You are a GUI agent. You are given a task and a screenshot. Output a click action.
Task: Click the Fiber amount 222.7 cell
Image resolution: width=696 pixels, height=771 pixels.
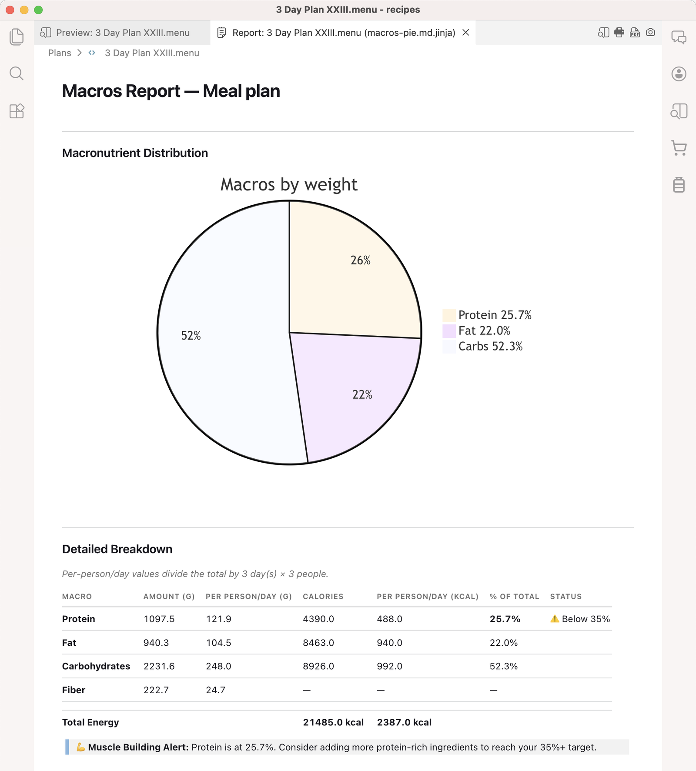point(156,690)
